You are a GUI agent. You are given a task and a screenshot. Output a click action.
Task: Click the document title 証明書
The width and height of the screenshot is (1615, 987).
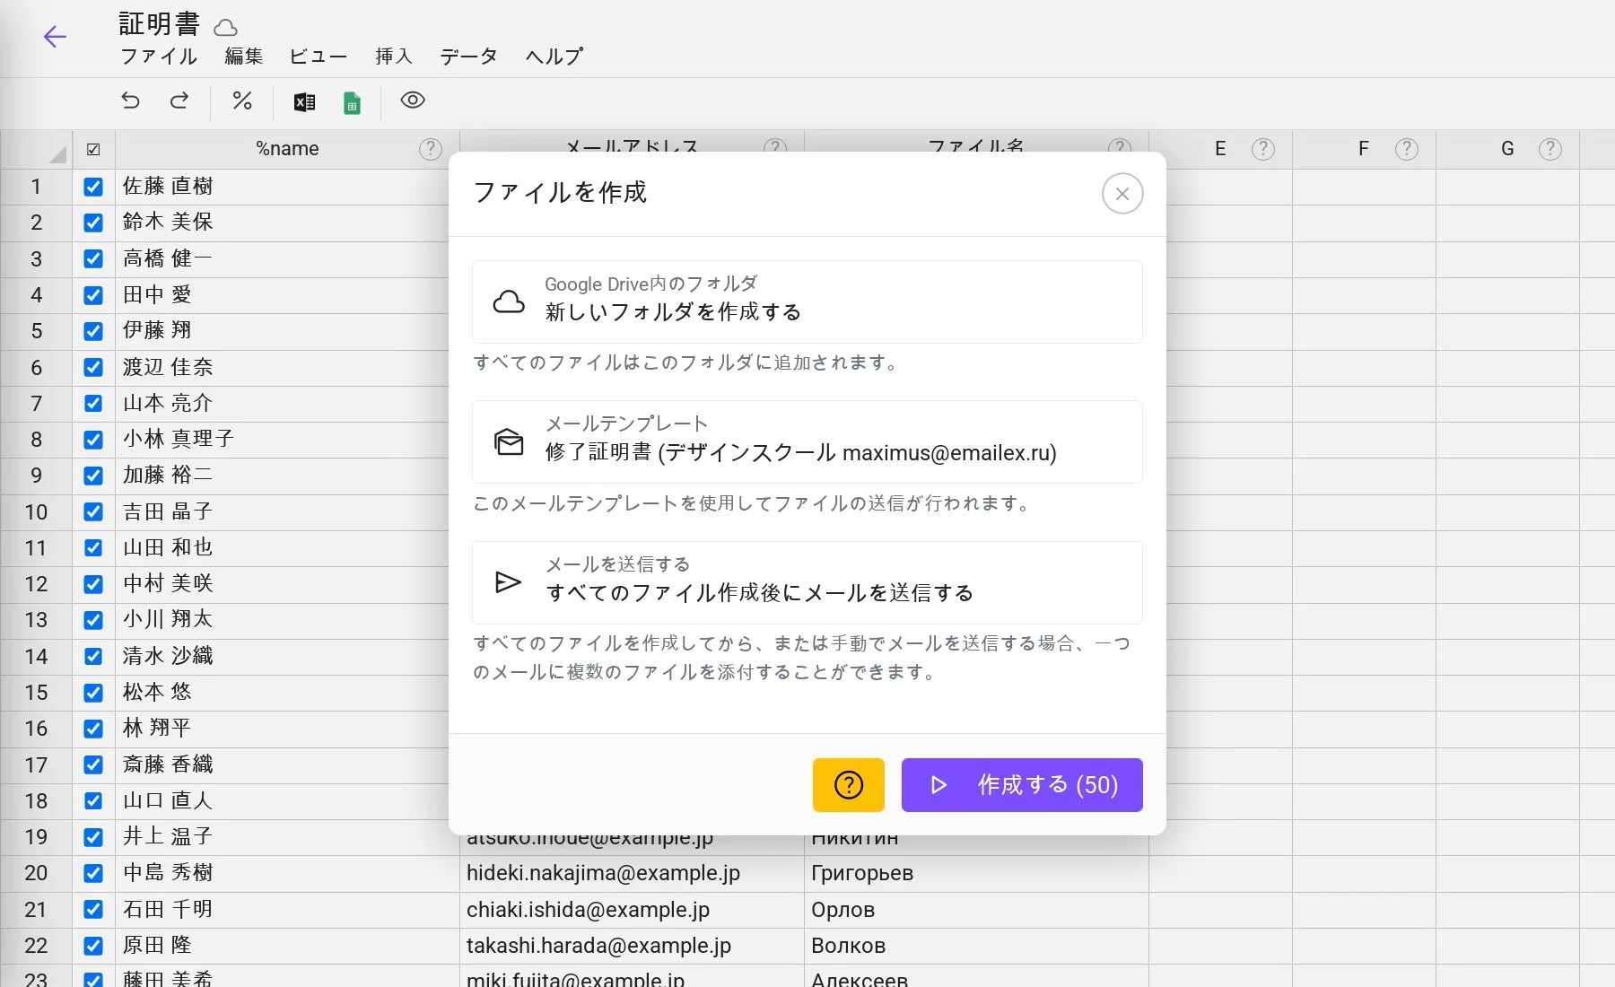click(x=160, y=23)
